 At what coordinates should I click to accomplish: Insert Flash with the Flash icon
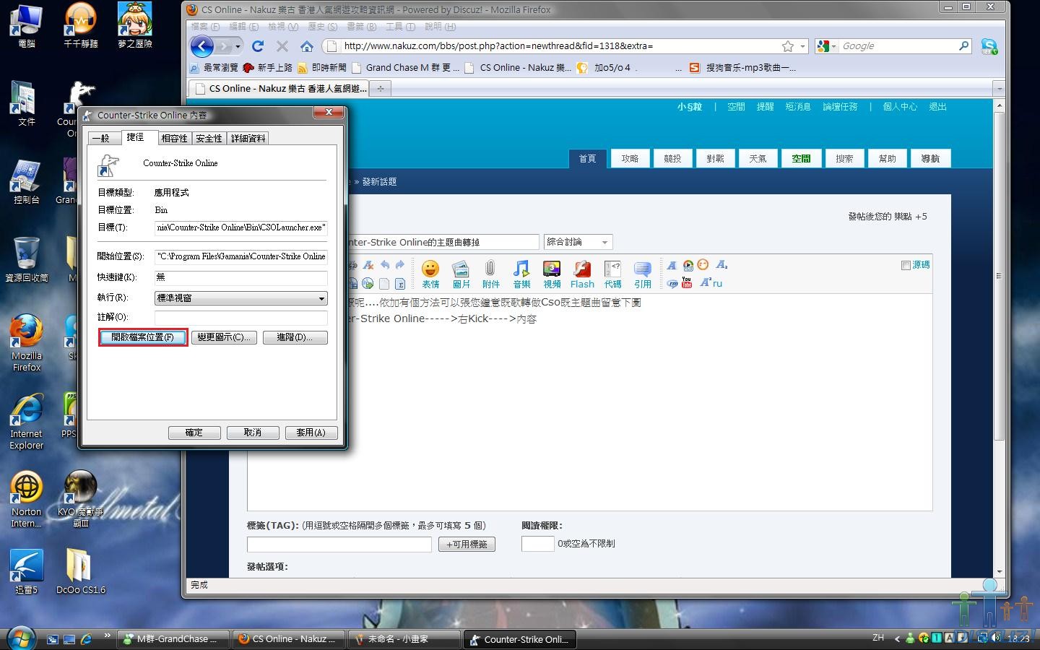tap(582, 274)
